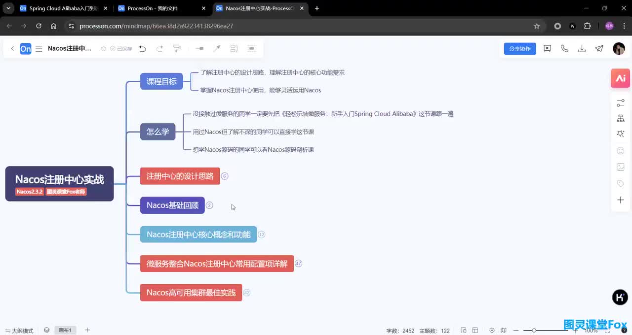The height and width of the screenshot is (335, 632).
Task: Open the AI assistant panel
Action: click(x=621, y=78)
